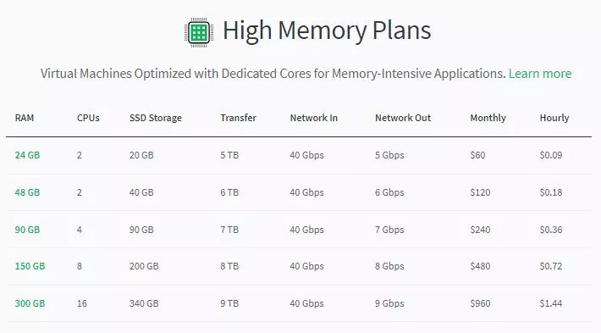
Task: Click the 340 GB storage value
Action: point(144,303)
